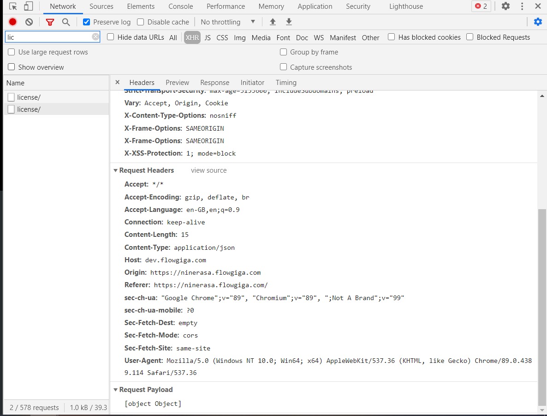Screen dimensions: 547x416
Task: Search network headers with magnifier icon
Action: (x=66, y=22)
